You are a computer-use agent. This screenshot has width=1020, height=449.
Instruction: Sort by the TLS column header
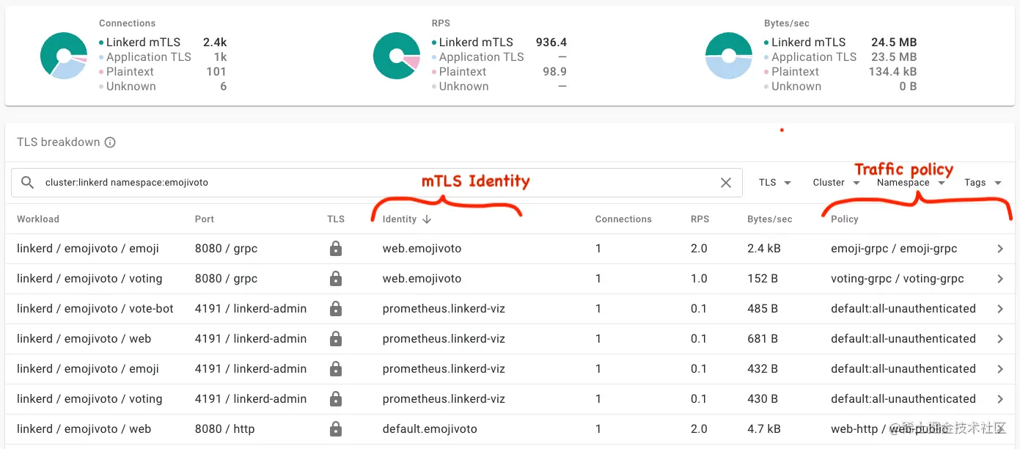[336, 219]
